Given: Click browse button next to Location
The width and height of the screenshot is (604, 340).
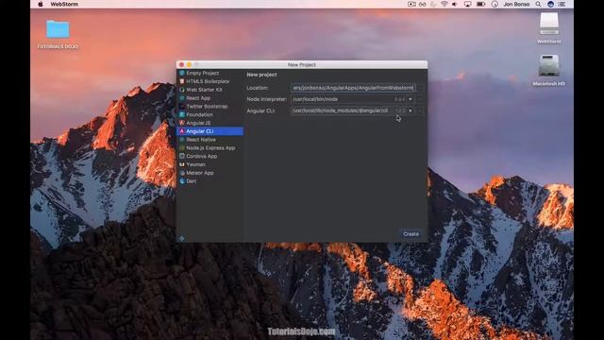Looking at the screenshot, I should [420, 88].
